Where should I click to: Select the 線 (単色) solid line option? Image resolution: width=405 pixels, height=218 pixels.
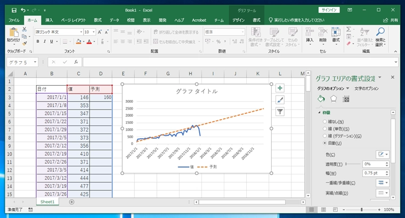pos(326,129)
